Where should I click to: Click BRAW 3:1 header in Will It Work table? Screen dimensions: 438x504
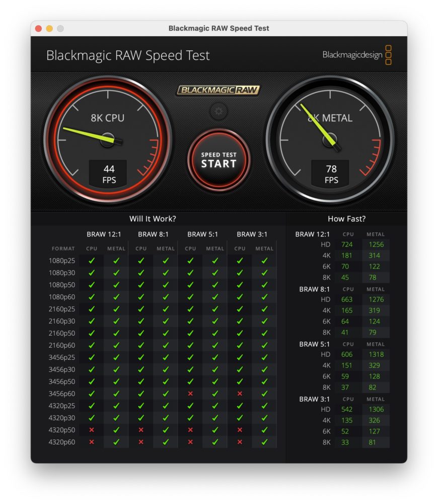point(252,234)
